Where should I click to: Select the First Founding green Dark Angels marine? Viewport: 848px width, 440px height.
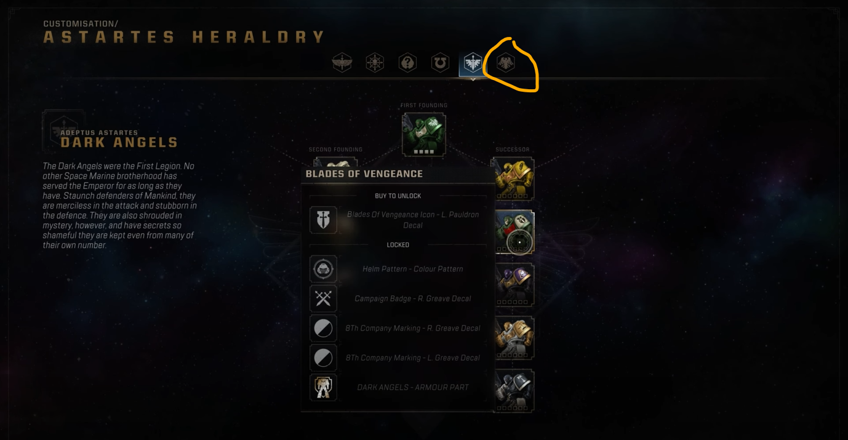coord(424,134)
